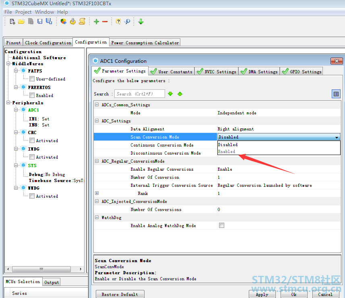
Task: Click the New Project toolbar icon
Action: [12, 21]
